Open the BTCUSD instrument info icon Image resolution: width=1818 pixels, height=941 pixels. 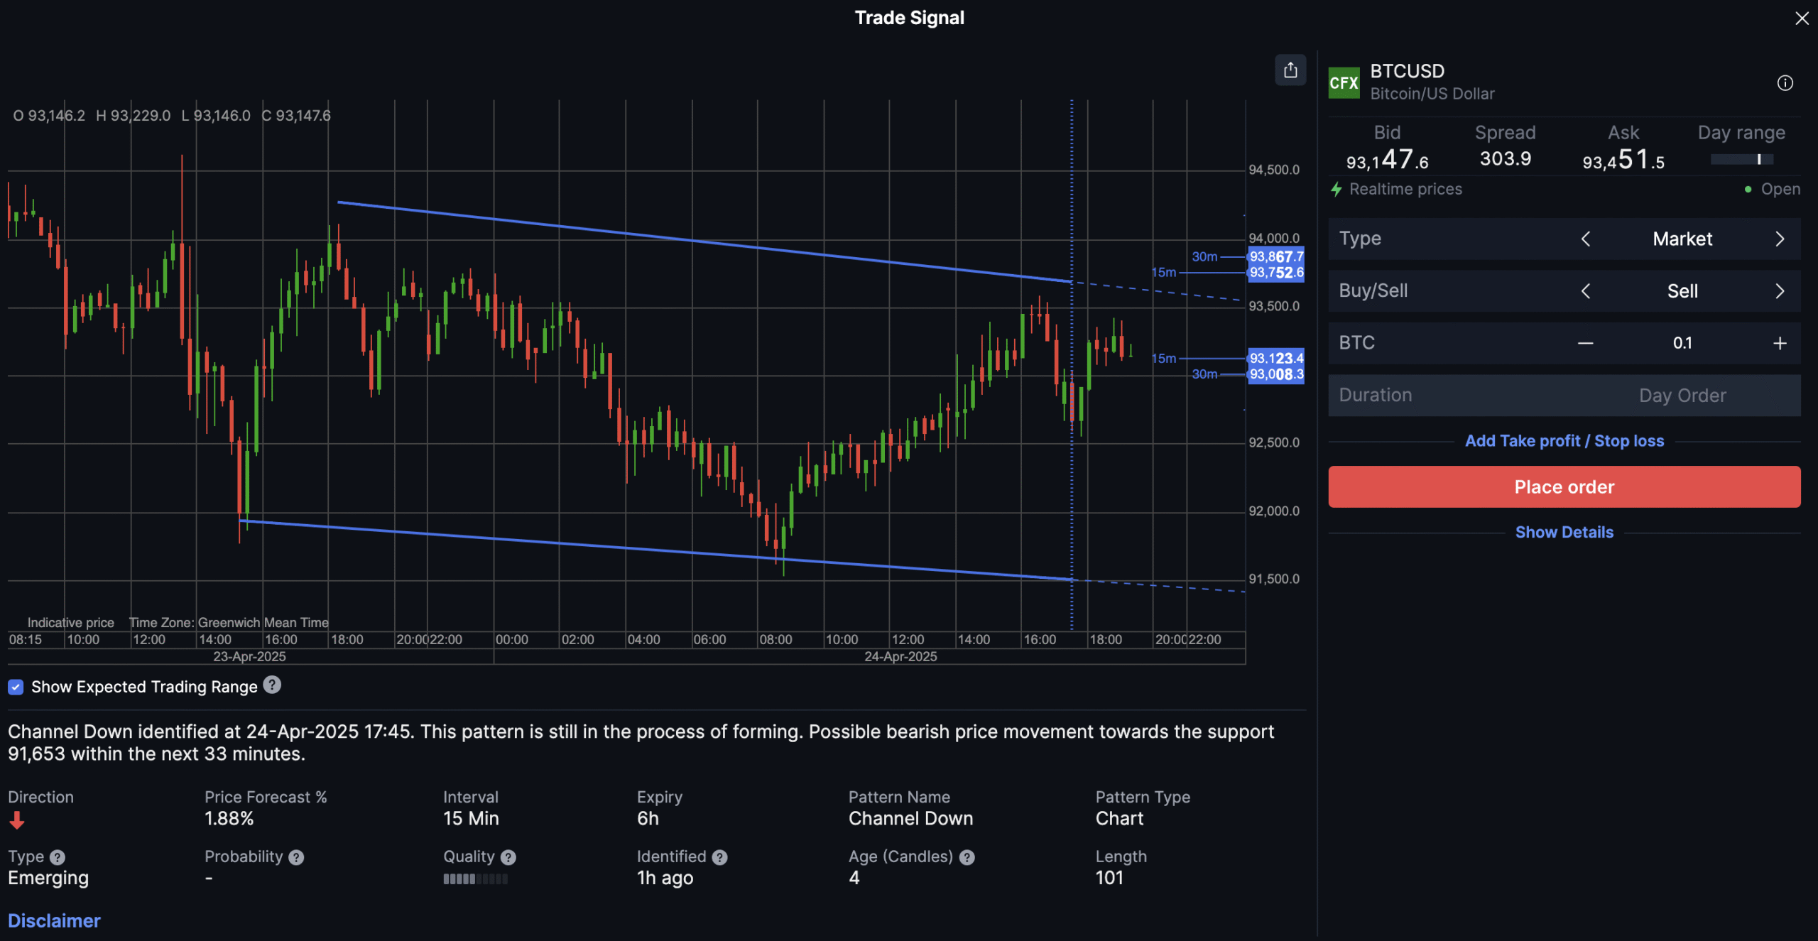(1785, 83)
